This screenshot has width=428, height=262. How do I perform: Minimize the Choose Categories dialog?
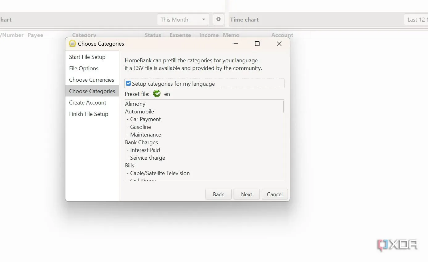pyautogui.click(x=236, y=44)
